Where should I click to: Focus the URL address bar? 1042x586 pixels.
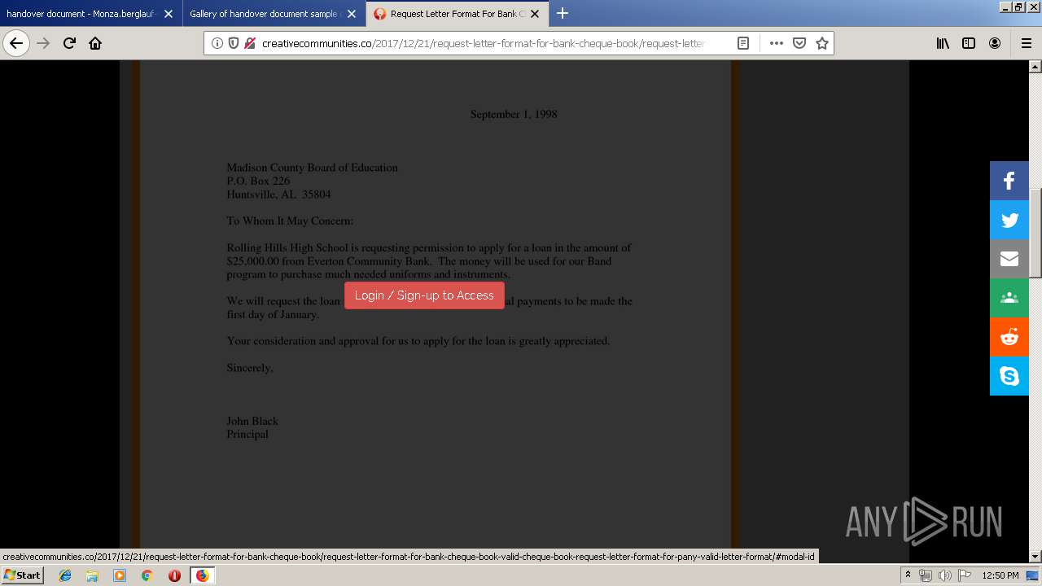483,43
